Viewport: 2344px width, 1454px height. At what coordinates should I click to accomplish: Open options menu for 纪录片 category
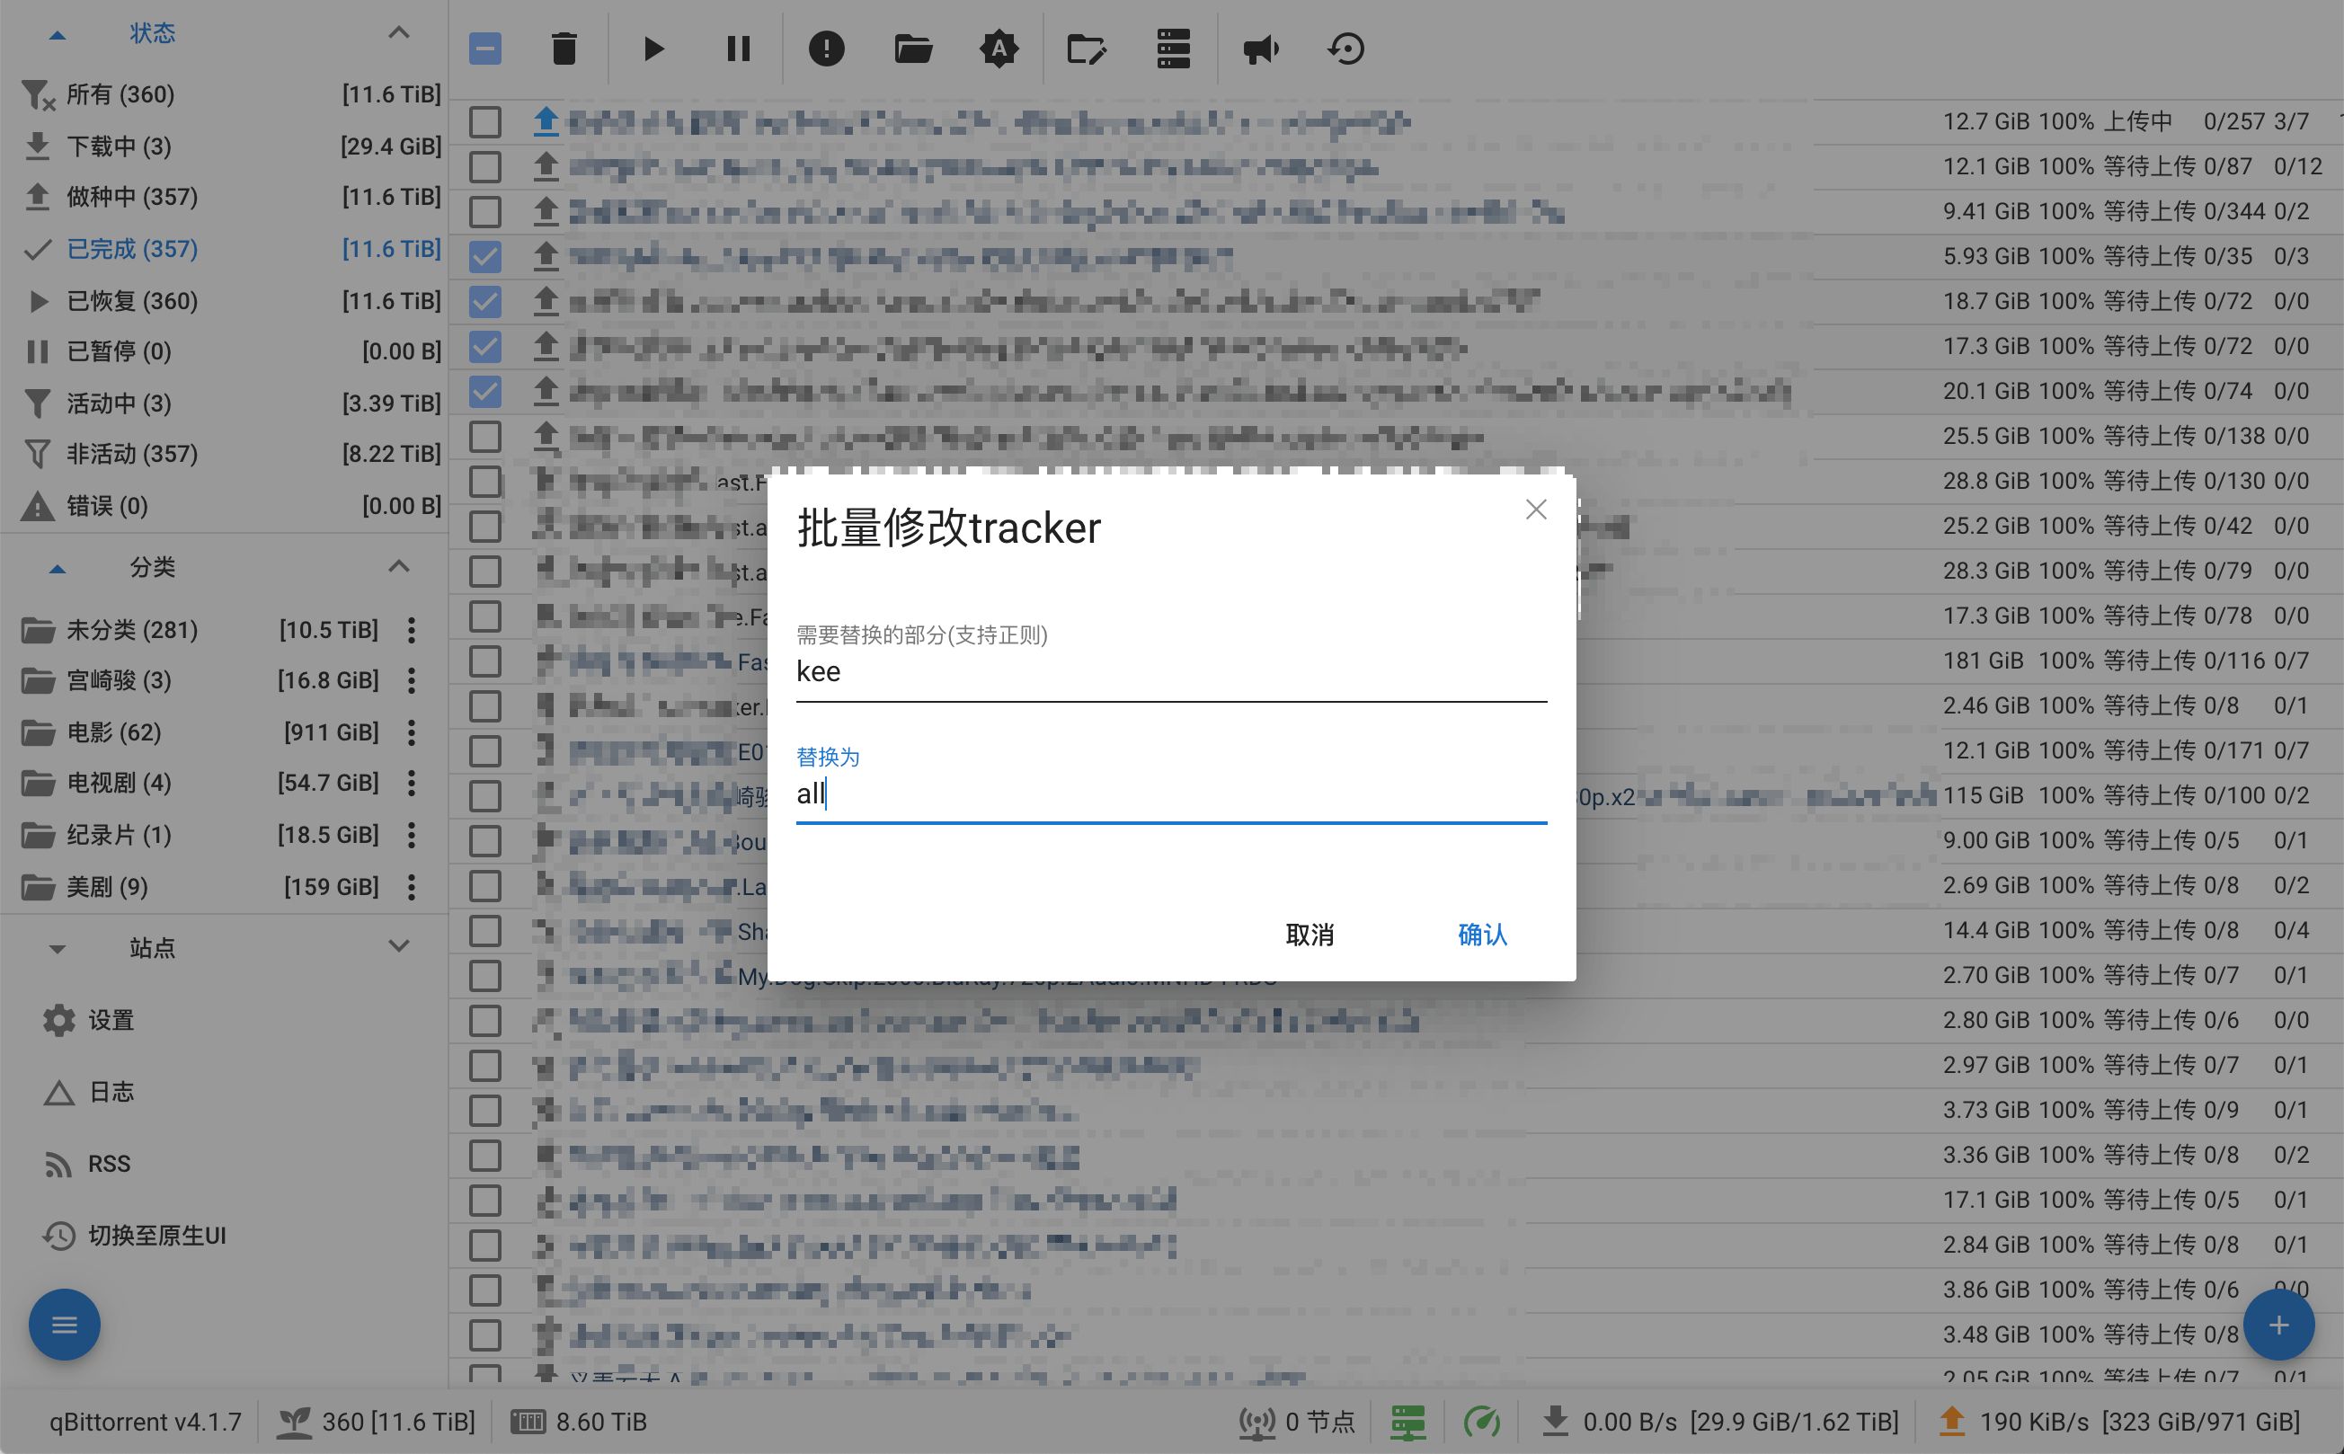[x=412, y=835]
